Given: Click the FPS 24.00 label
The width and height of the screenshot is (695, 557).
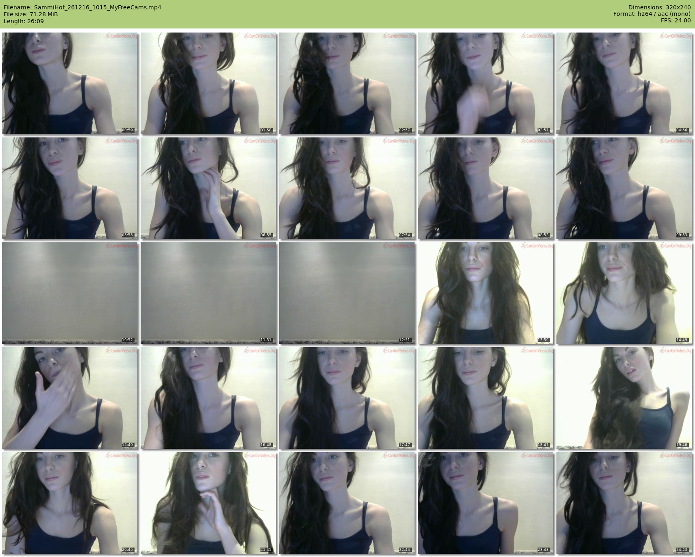Looking at the screenshot, I should pyautogui.click(x=675, y=20).
